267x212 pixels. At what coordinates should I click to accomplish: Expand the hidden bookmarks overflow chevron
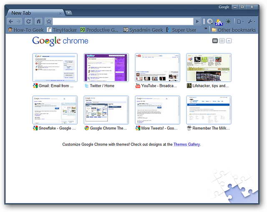tap(206, 30)
